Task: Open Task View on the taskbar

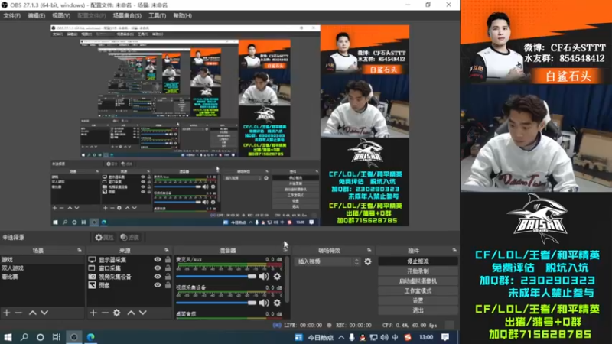Action: [x=57, y=337]
